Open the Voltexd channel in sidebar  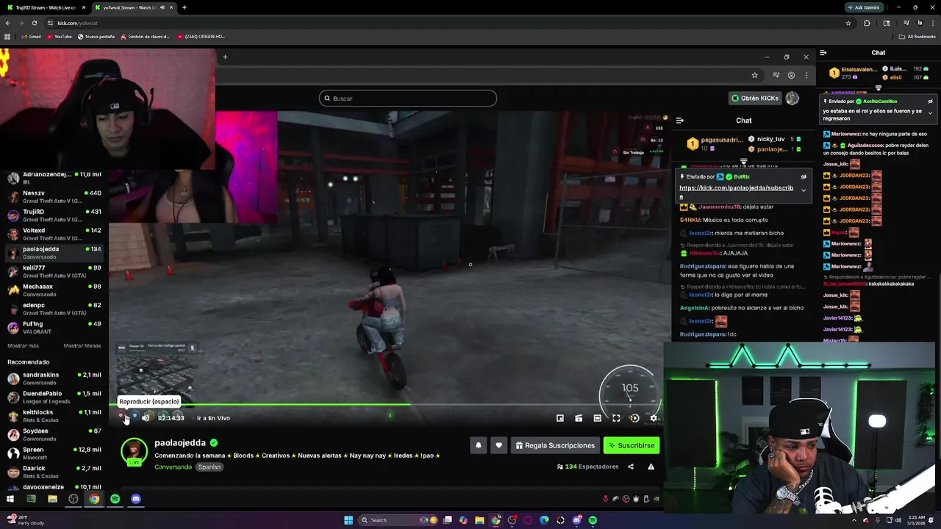tap(54, 234)
